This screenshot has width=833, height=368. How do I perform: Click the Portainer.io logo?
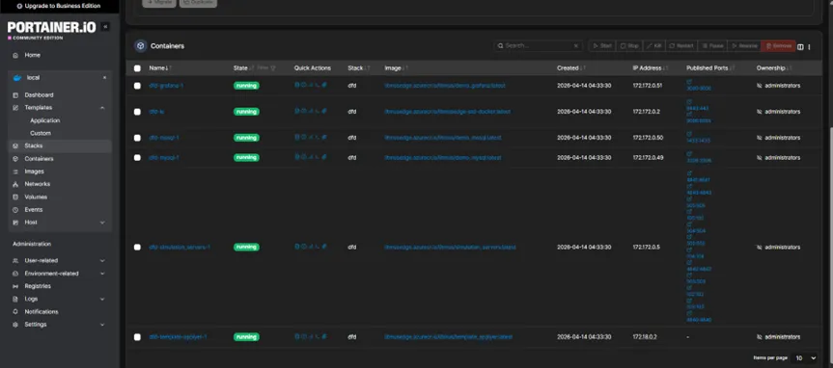click(x=51, y=29)
